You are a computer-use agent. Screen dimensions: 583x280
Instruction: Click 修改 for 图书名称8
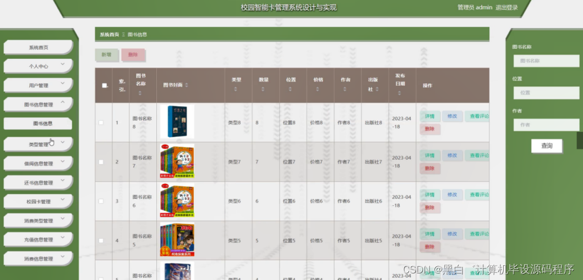point(452,116)
